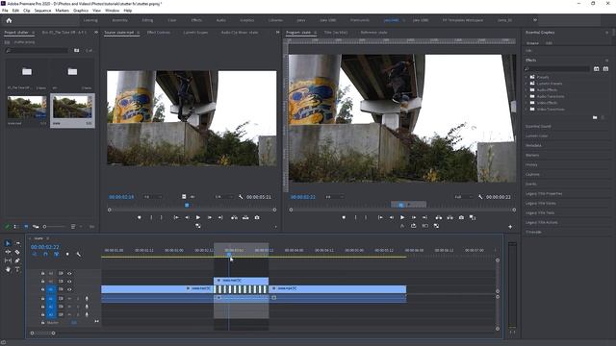Expand Audio Effects folder
The height and width of the screenshot is (346, 616).
[526, 89]
